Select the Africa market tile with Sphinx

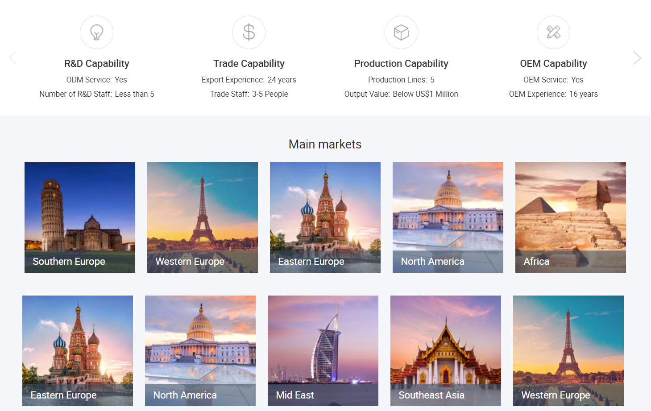[571, 218]
